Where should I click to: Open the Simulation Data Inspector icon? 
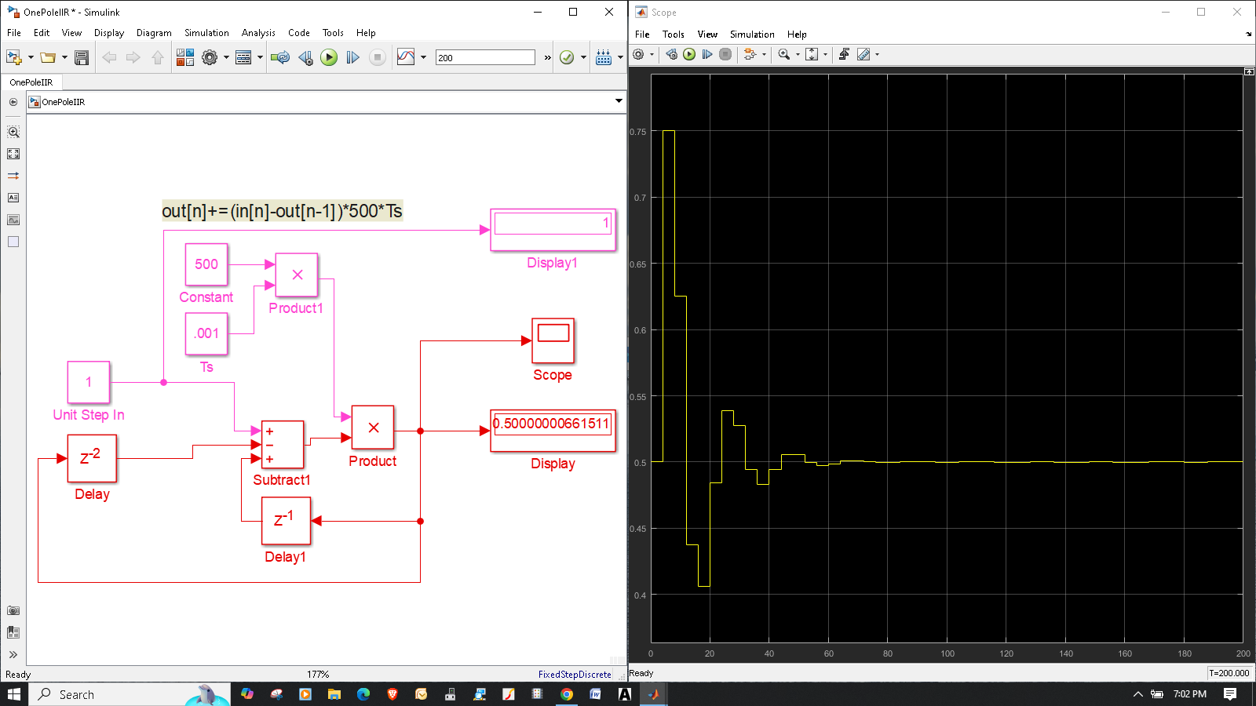click(x=406, y=57)
